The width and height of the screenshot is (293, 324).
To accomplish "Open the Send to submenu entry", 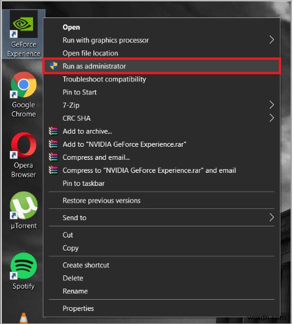I will click(x=162, y=218).
